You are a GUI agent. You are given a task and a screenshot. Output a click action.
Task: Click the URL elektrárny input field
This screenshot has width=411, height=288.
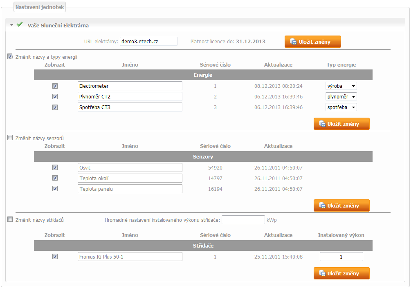(x=148, y=41)
